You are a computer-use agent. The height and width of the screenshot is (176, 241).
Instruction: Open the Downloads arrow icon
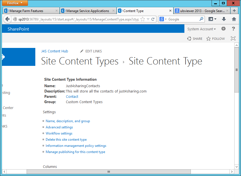pyautogui.click(x=224, y=19)
